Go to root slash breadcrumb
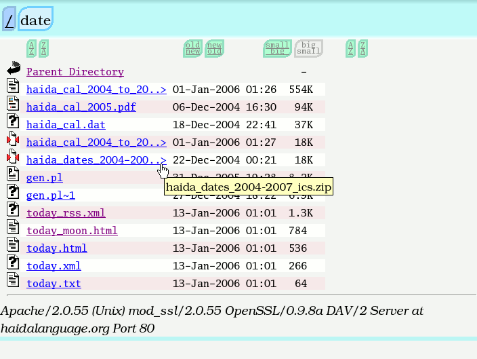This screenshot has width=477, height=359. click(9, 20)
